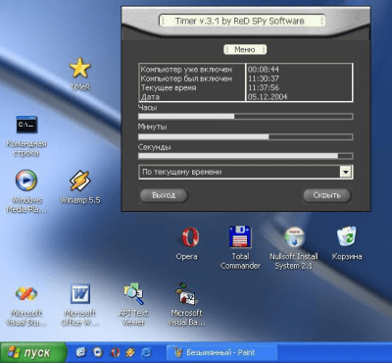Image resolution: width=392 pixels, height=363 pixels.
Task: Launch the Winamp 5.5 desktop icon
Action: pos(80,181)
